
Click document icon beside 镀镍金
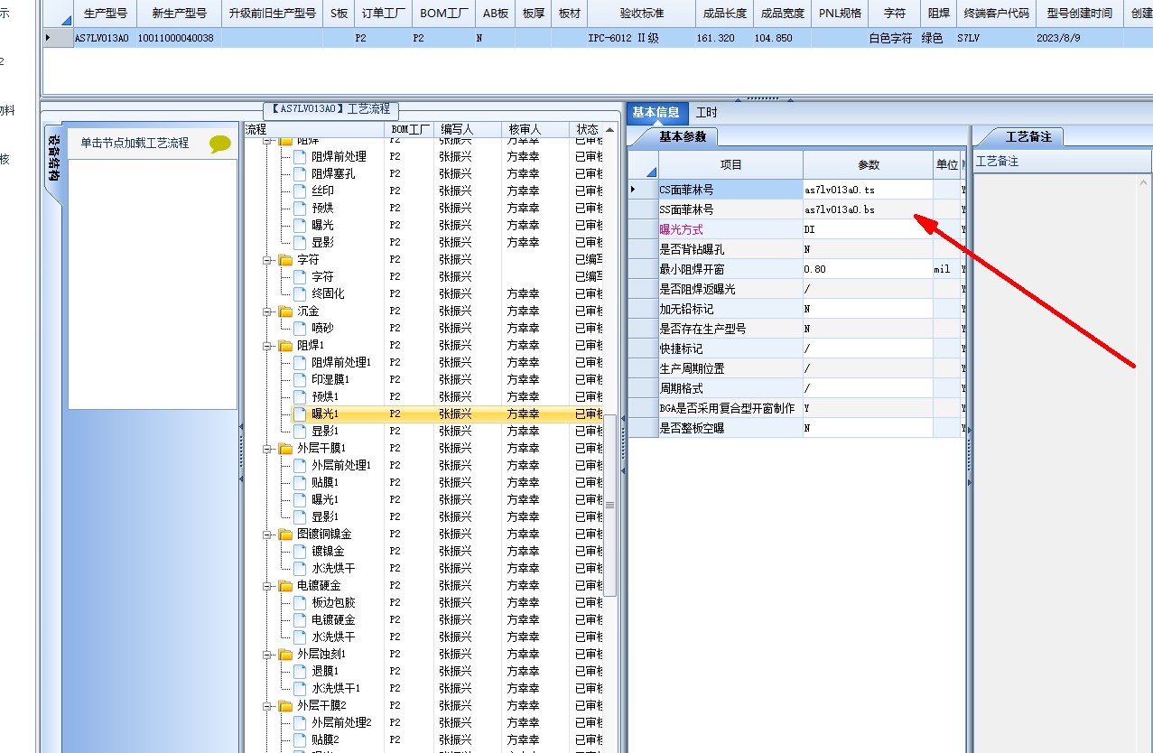[x=300, y=551]
